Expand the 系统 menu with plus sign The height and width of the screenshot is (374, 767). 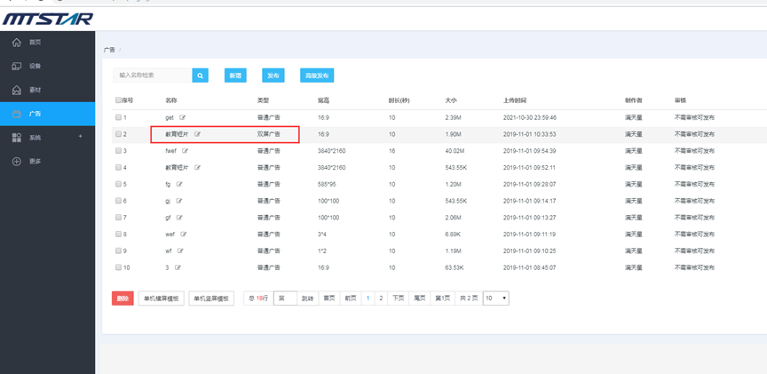80,137
